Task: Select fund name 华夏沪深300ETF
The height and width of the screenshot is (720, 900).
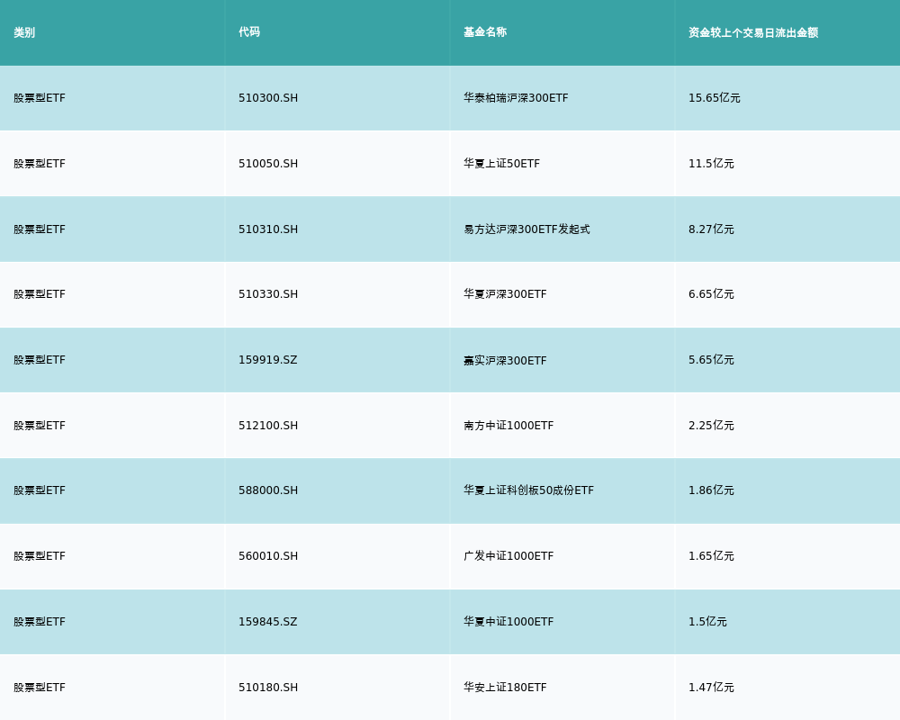Action: click(x=505, y=294)
